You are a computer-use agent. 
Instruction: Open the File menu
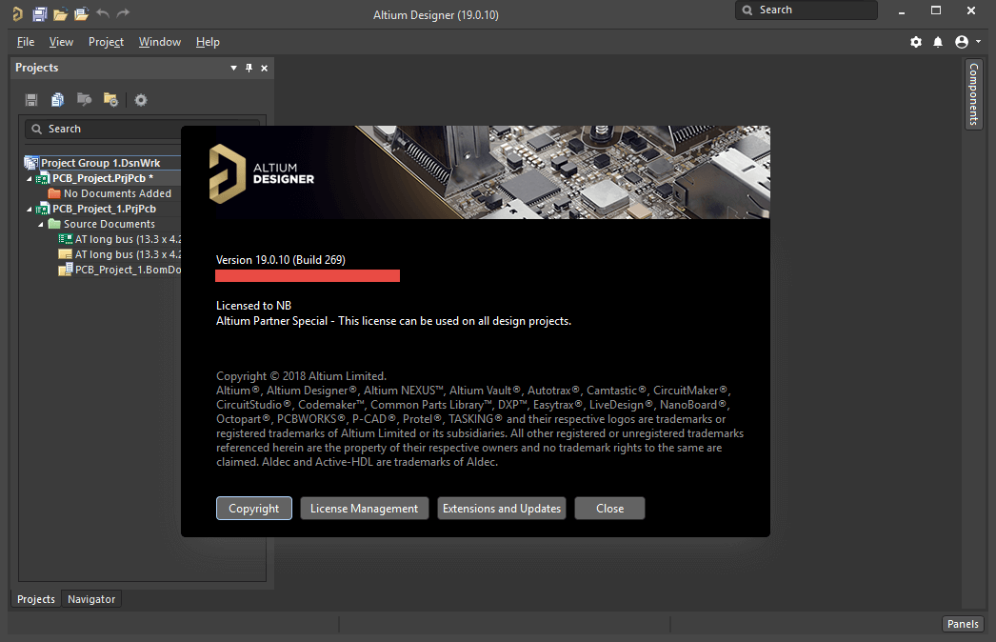[26, 42]
